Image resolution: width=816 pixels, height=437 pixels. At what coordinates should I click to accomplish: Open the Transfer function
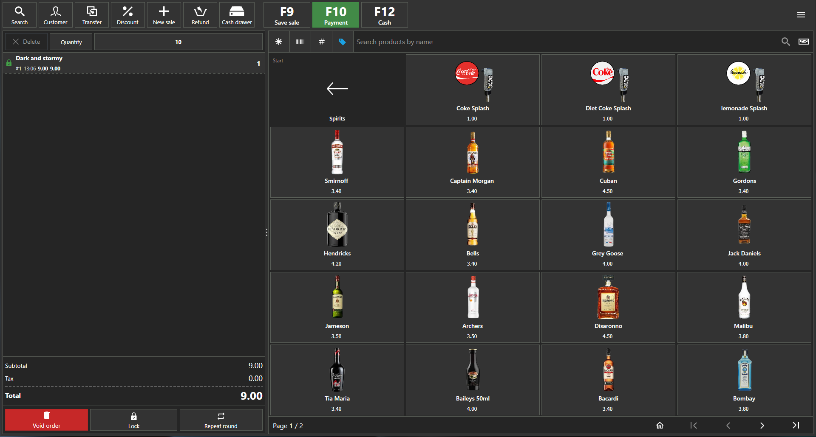[92, 15]
